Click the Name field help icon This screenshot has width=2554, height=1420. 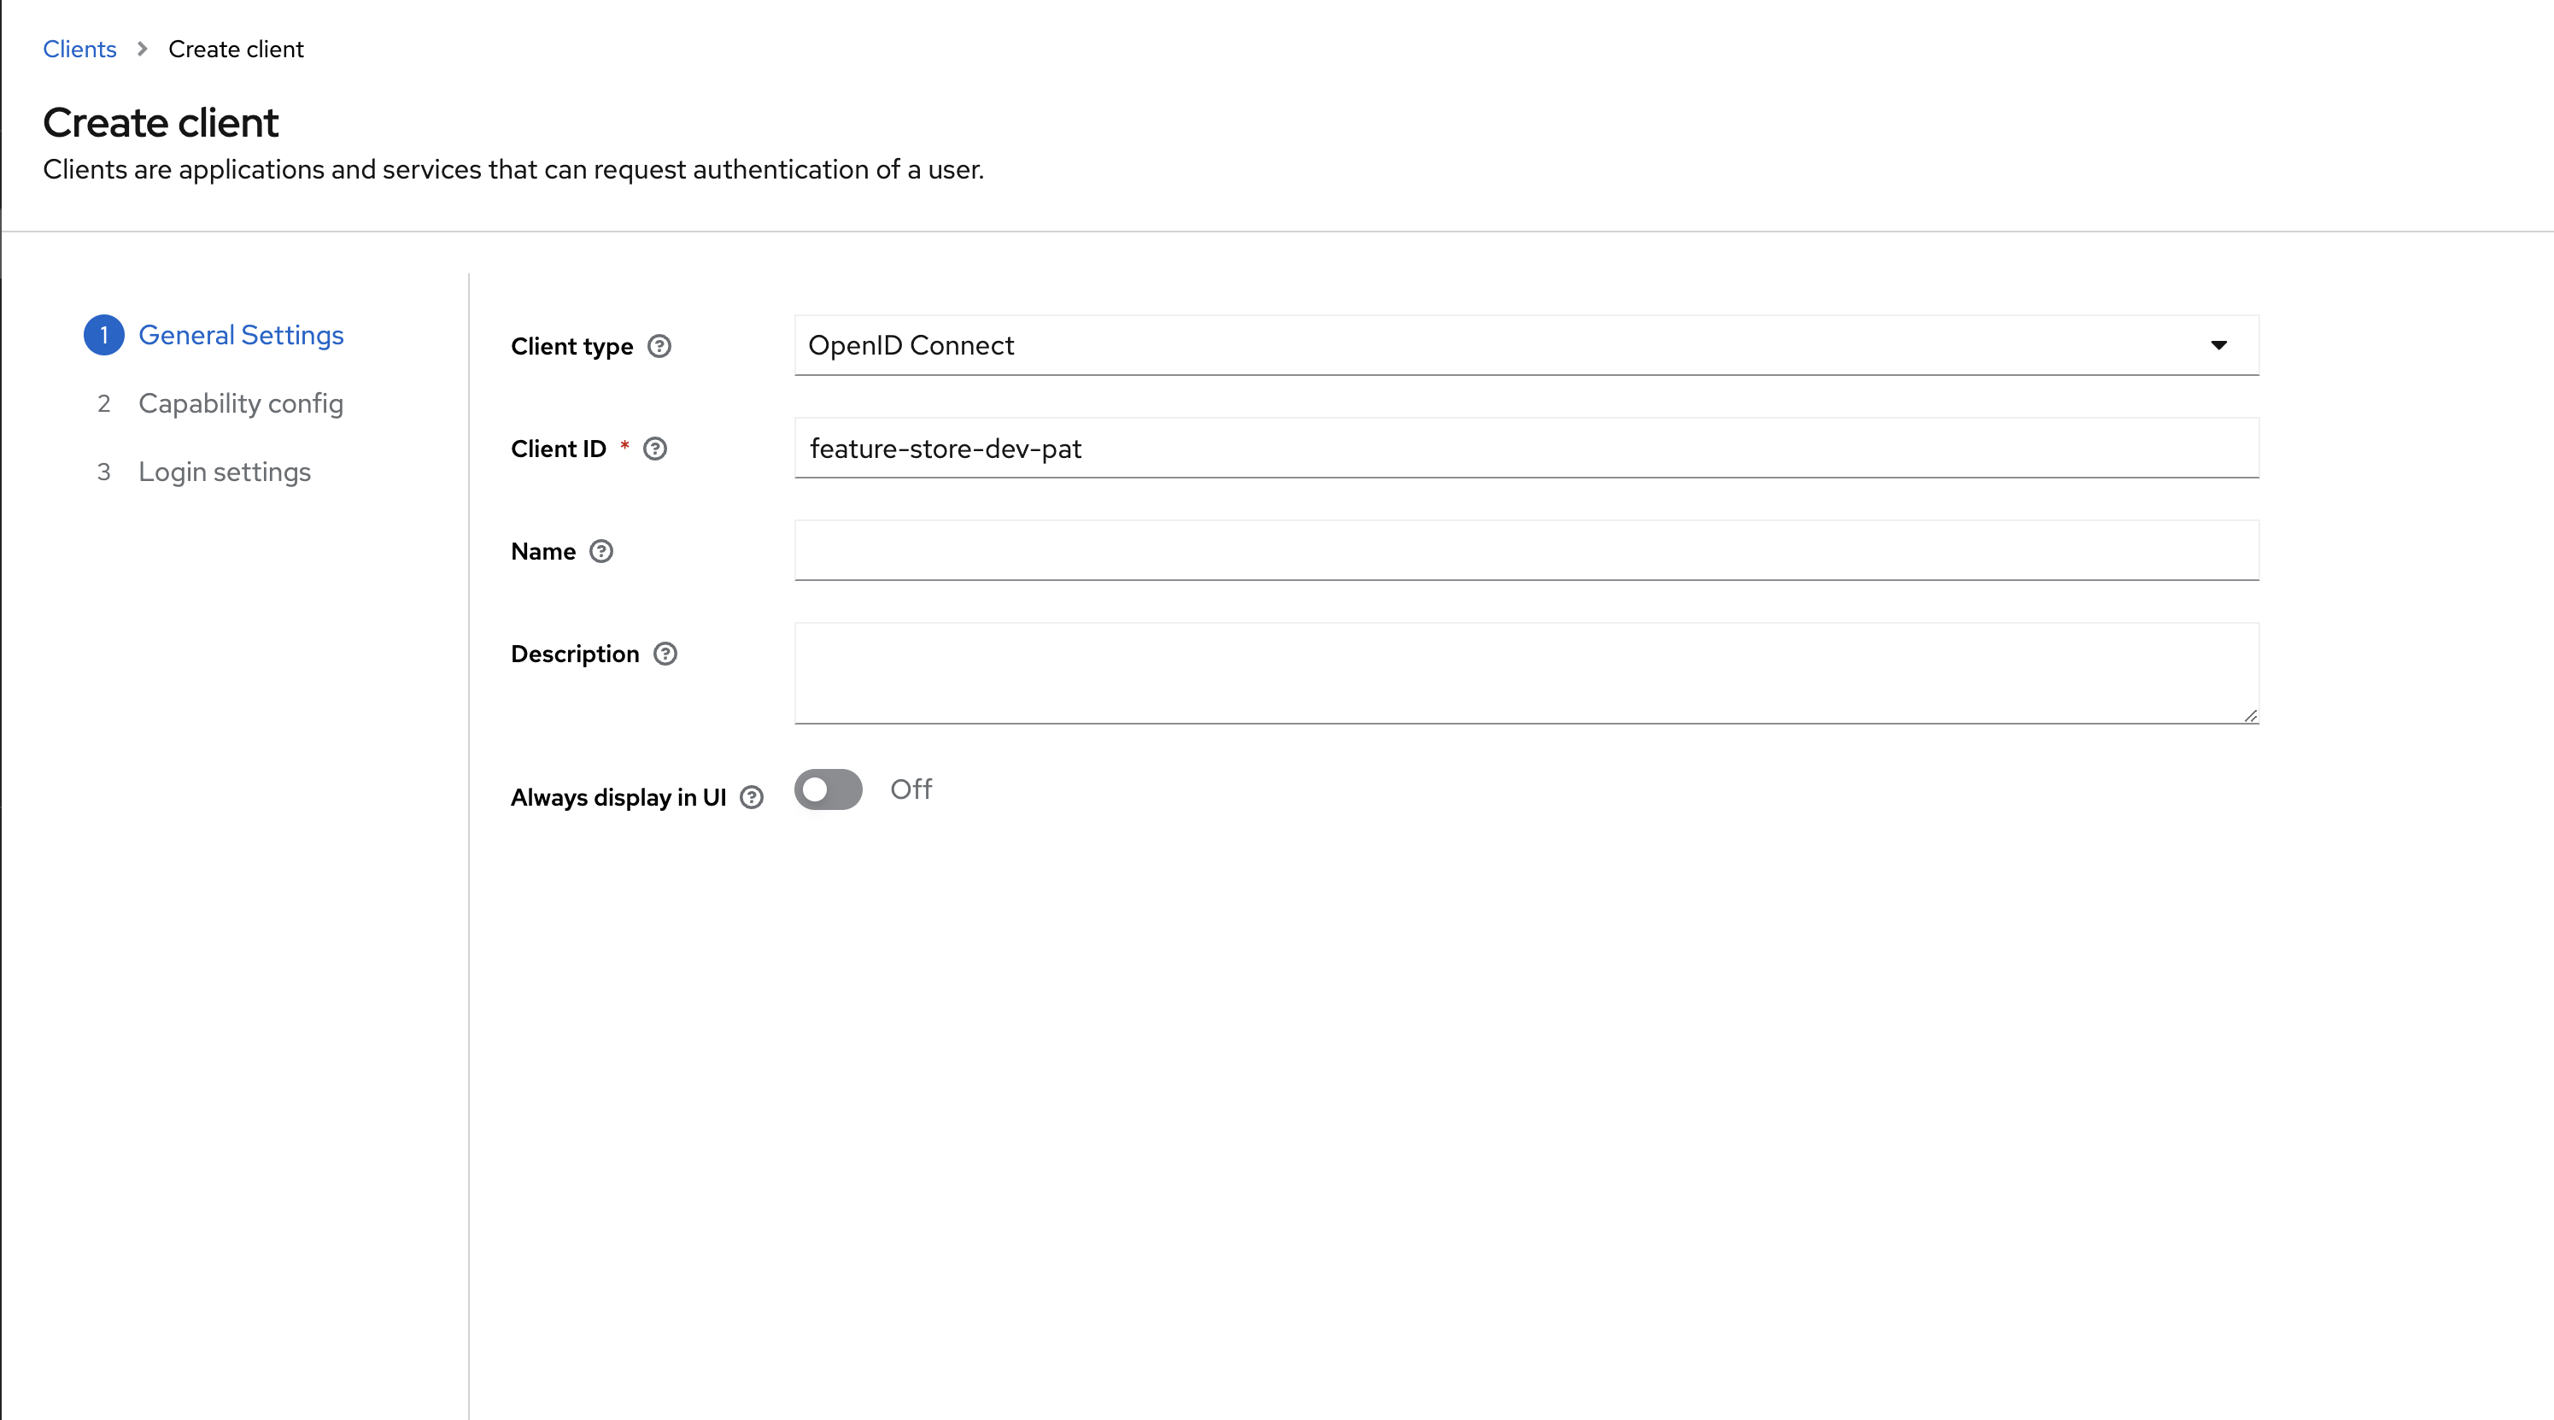[602, 551]
